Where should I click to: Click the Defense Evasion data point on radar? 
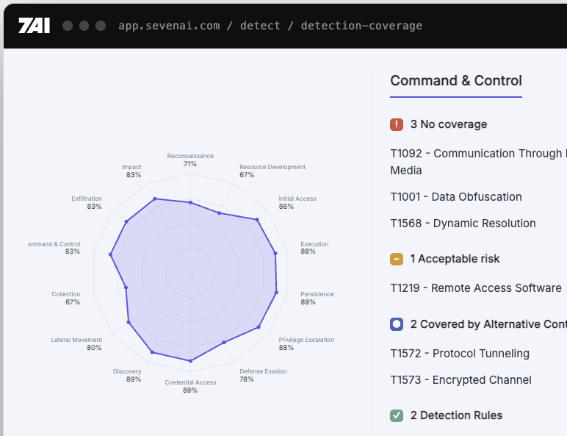pyautogui.click(x=224, y=342)
